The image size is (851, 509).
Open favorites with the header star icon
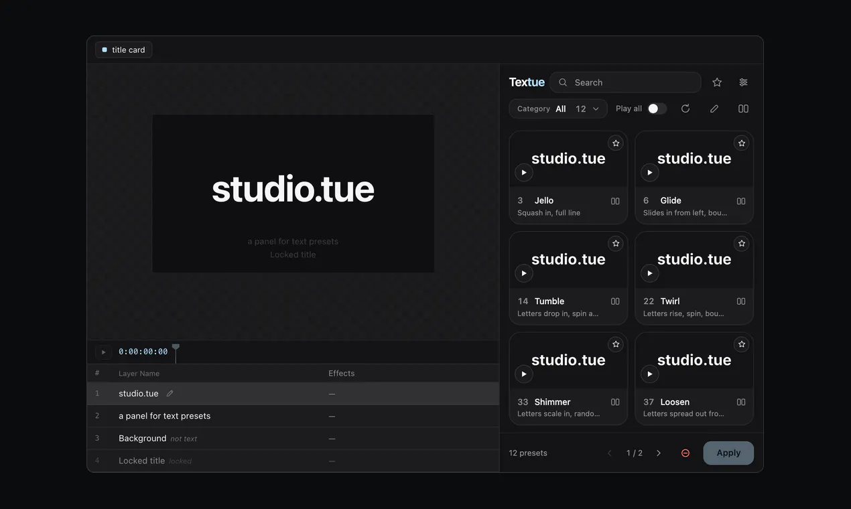pos(717,82)
